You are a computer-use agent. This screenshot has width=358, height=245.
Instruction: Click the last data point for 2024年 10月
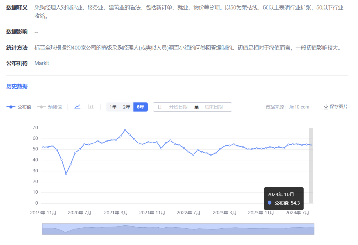tap(311, 145)
